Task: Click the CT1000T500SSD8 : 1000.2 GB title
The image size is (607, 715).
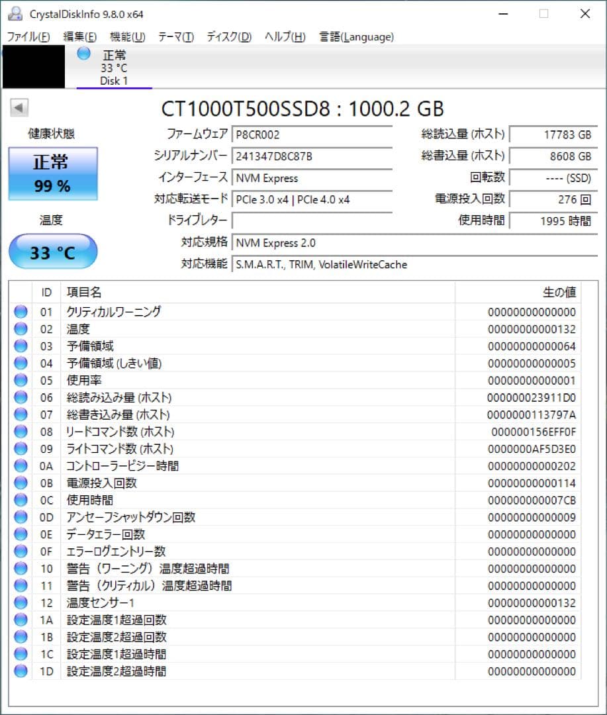Action: [x=303, y=109]
